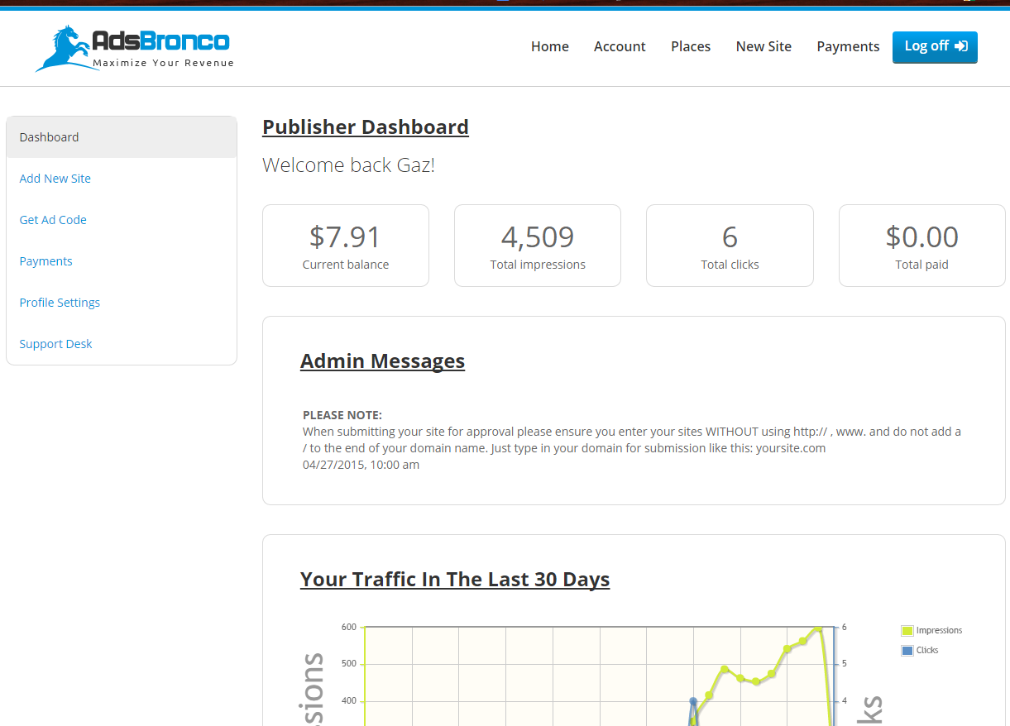The image size is (1010, 726).
Task: Open Payments in the top navigation bar
Action: 848,46
